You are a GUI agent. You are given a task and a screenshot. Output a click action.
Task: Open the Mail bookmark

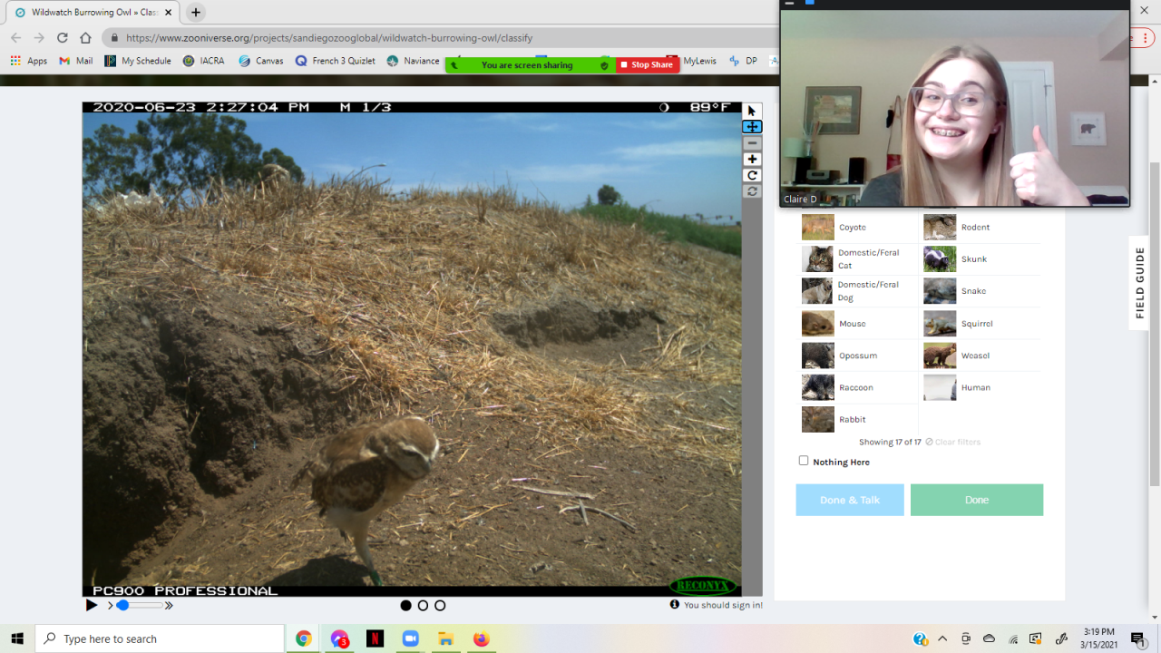pyautogui.click(x=76, y=61)
